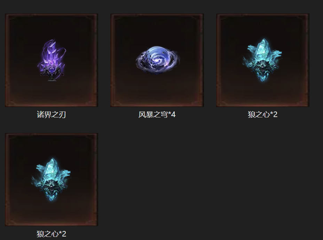Click the 风暴之穹*4 label
This screenshot has height=240, width=323.
click(x=157, y=115)
